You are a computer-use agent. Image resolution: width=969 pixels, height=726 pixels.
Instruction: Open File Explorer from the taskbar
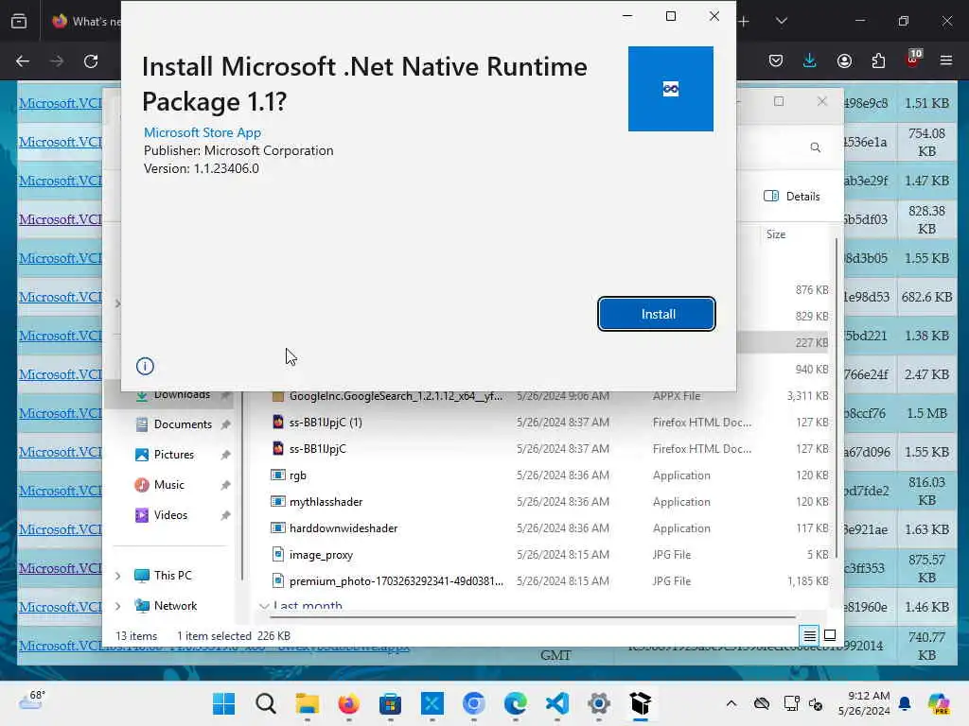(x=308, y=703)
